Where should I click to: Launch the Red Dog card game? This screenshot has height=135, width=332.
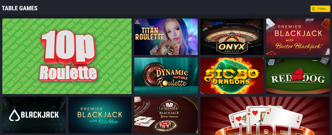pyautogui.click(x=298, y=76)
